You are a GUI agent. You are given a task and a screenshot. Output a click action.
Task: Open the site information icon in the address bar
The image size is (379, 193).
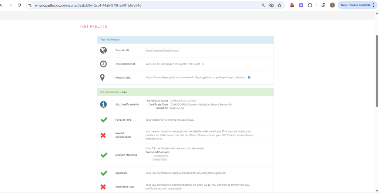click(x=30, y=5)
